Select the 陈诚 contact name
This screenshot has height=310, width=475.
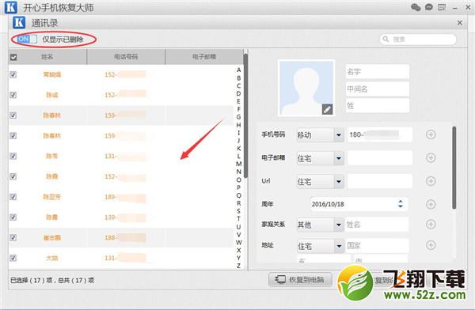[x=51, y=95]
